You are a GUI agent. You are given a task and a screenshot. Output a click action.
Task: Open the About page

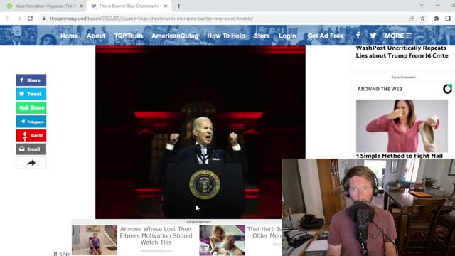(96, 36)
